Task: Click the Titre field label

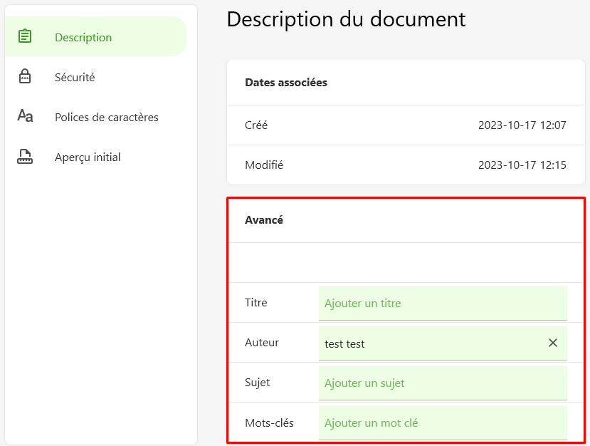Action: point(256,303)
